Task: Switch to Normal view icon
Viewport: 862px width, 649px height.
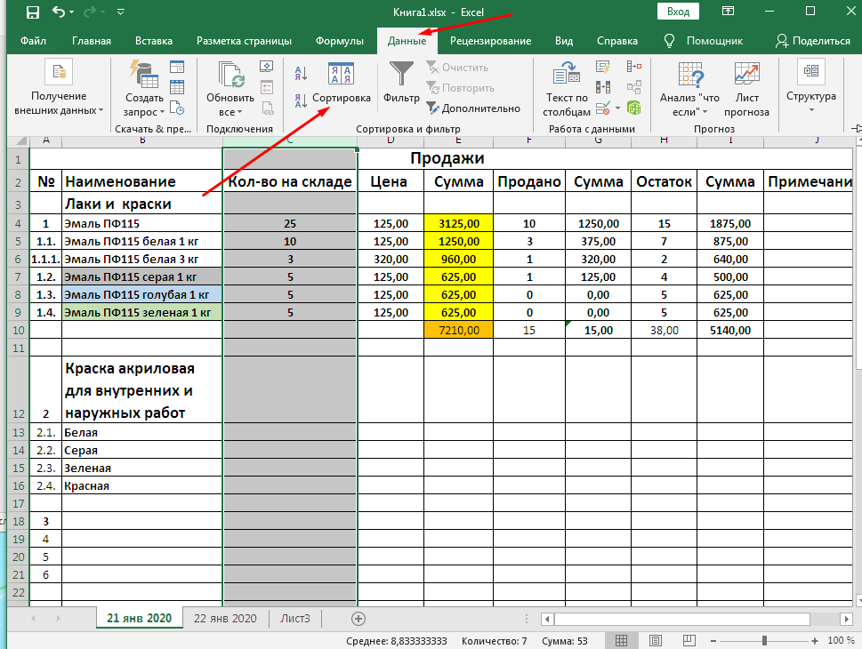Action: 621,640
